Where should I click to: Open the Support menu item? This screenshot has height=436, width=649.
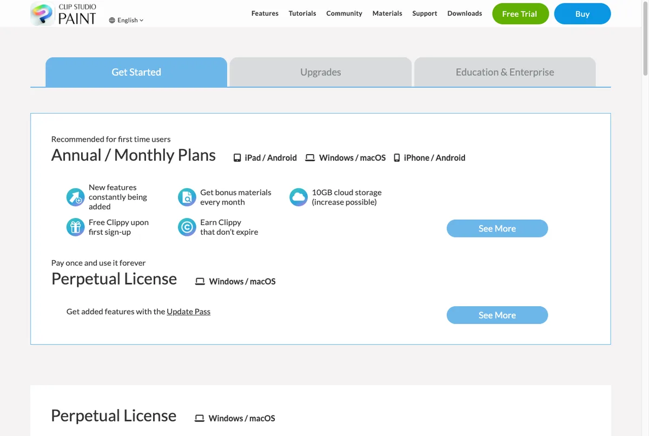tap(425, 14)
